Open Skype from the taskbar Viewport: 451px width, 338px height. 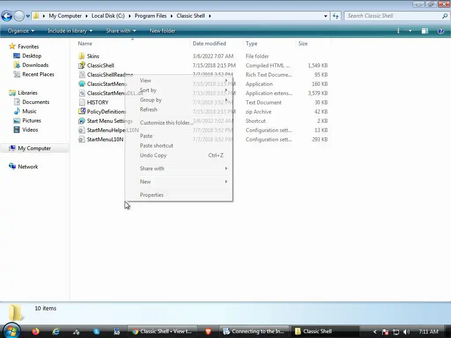point(96,331)
